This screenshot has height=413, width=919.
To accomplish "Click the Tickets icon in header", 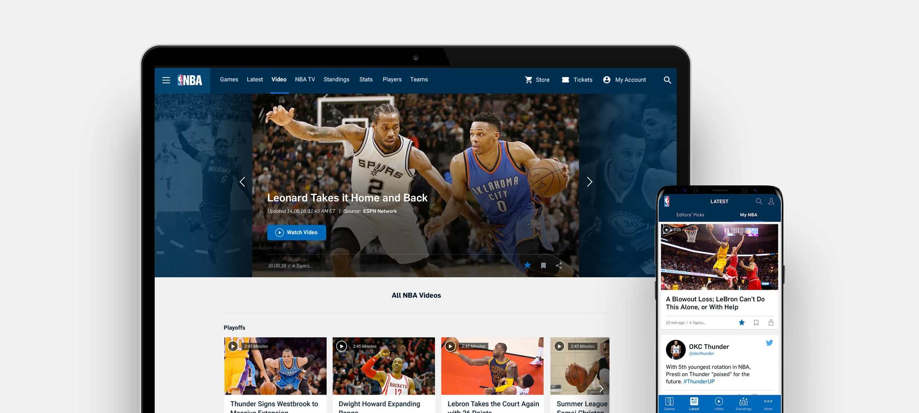I will click(565, 80).
